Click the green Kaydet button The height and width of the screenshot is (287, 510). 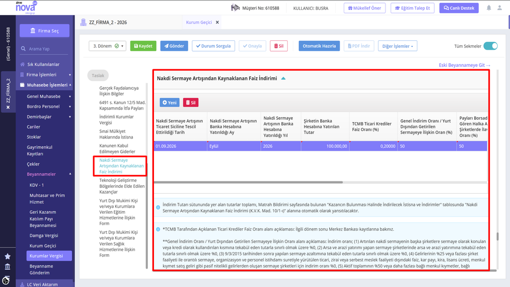click(x=143, y=46)
